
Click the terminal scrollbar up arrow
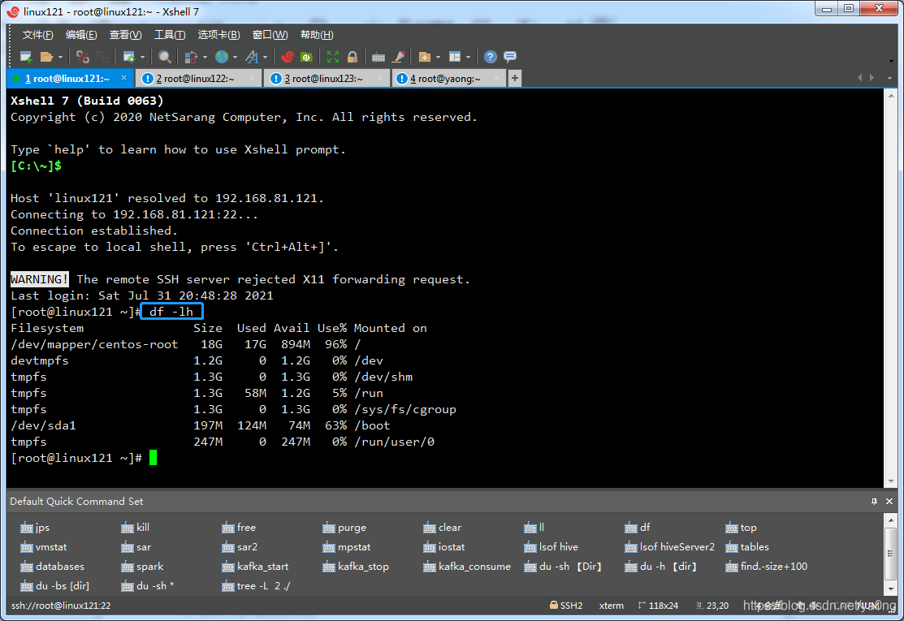tap(891, 96)
